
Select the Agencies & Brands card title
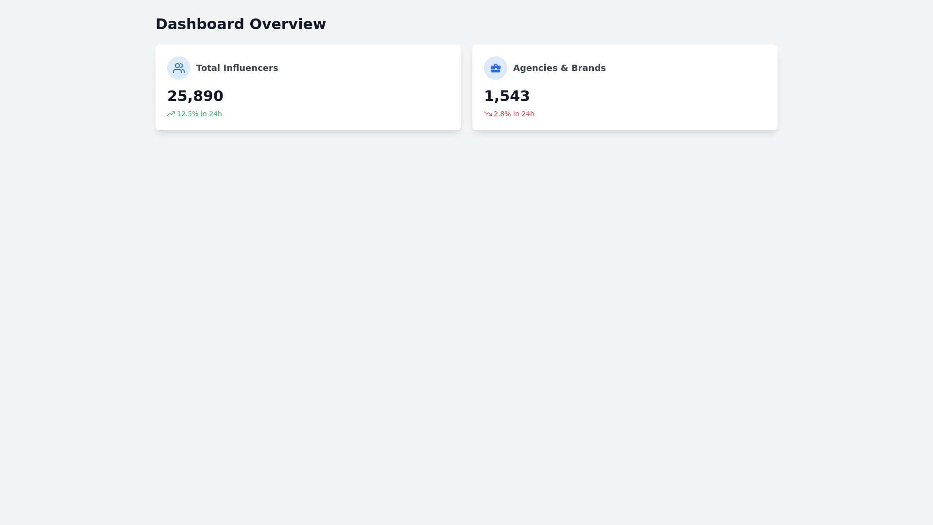[559, 68]
